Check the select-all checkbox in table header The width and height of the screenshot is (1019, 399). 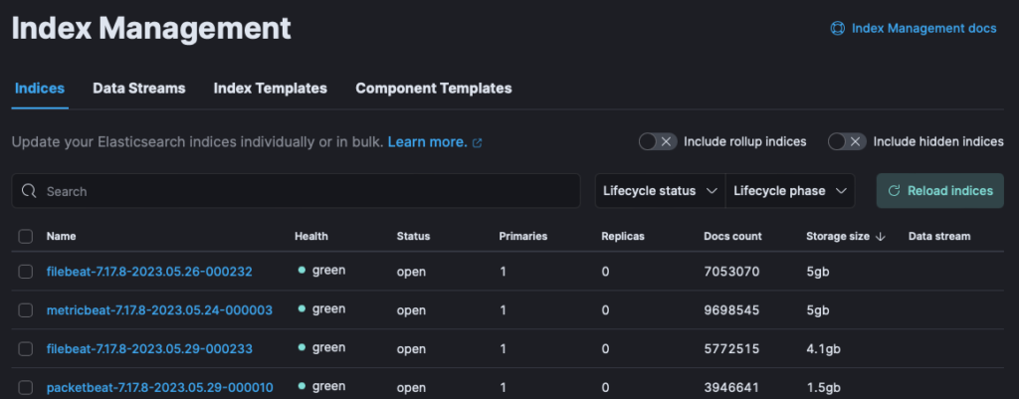(26, 237)
